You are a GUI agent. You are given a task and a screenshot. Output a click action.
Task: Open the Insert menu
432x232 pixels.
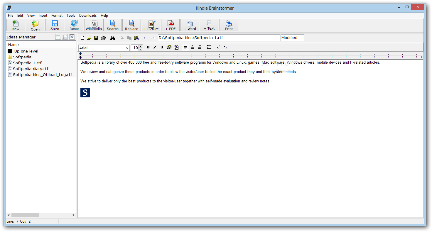click(43, 16)
